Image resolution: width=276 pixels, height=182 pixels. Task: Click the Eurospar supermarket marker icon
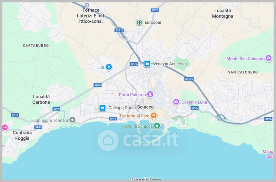pos(139,22)
